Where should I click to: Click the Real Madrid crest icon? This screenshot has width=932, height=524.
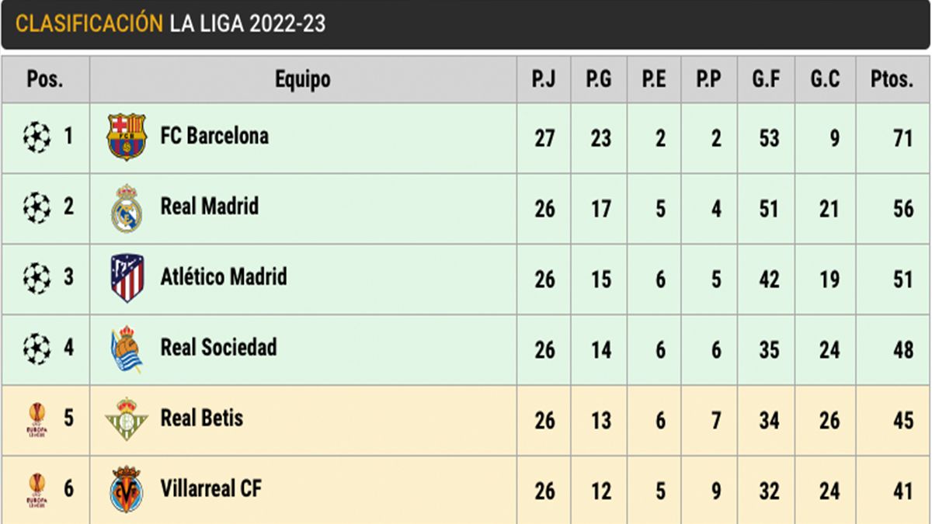pyautogui.click(x=127, y=208)
